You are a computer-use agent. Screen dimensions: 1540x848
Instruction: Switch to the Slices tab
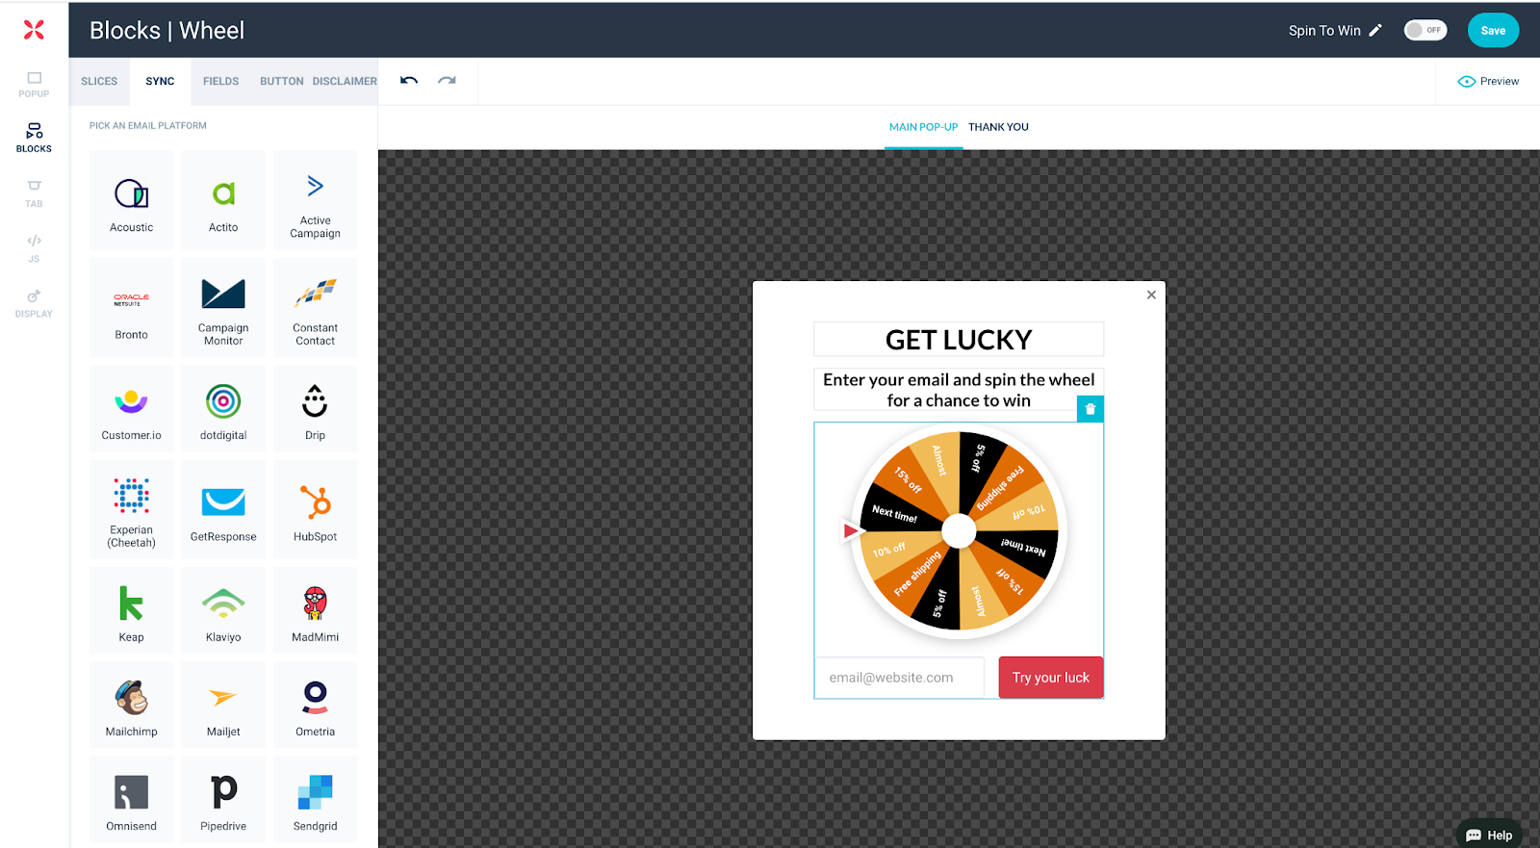99,81
